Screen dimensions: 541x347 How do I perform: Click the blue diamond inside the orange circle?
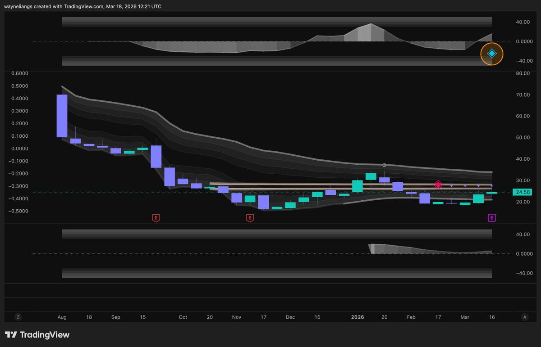(492, 54)
